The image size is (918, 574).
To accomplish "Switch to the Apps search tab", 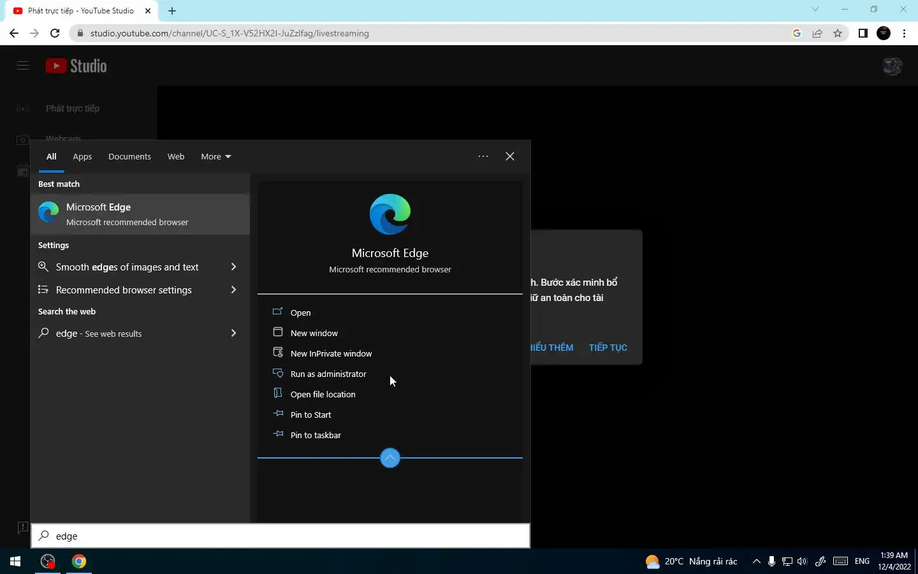I will [x=82, y=156].
